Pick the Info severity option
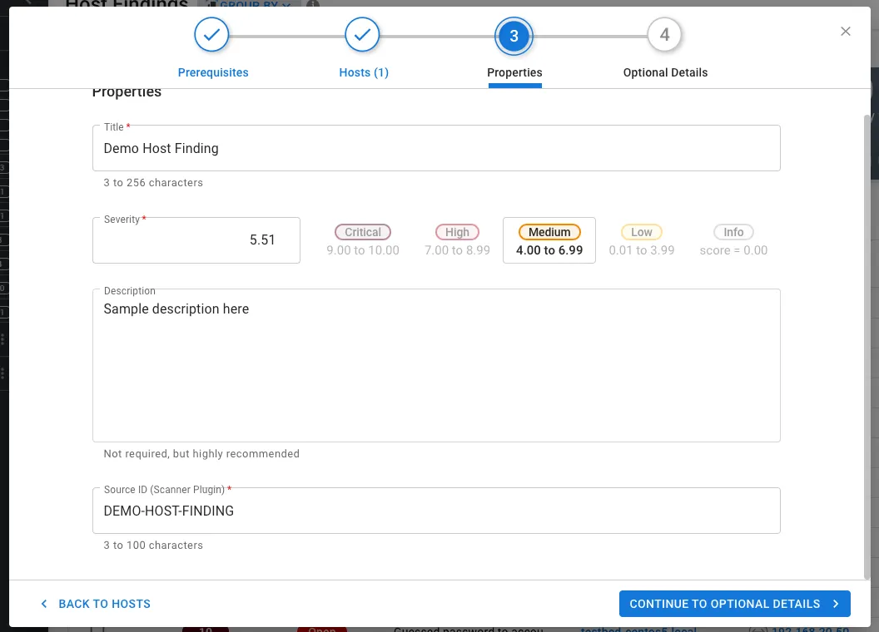The height and width of the screenshot is (632, 879). pos(733,240)
